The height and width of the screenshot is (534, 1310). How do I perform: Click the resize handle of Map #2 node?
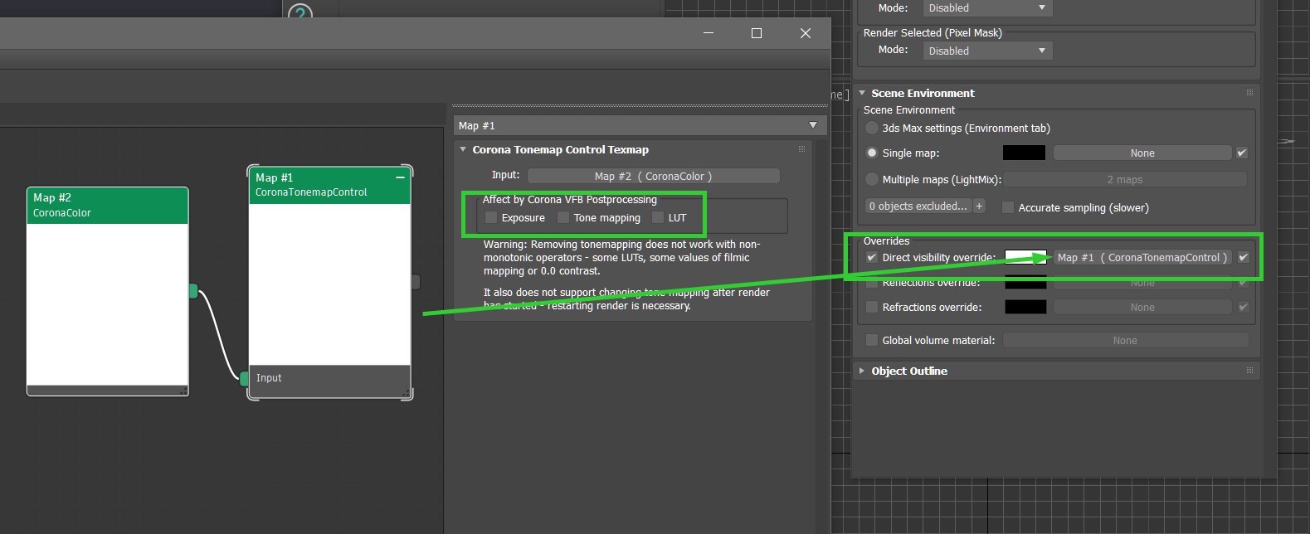(x=183, y=391)
